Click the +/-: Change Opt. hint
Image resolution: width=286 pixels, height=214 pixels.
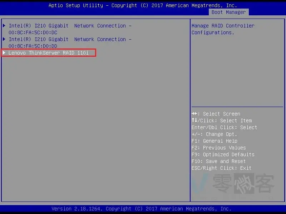[214, 134]
